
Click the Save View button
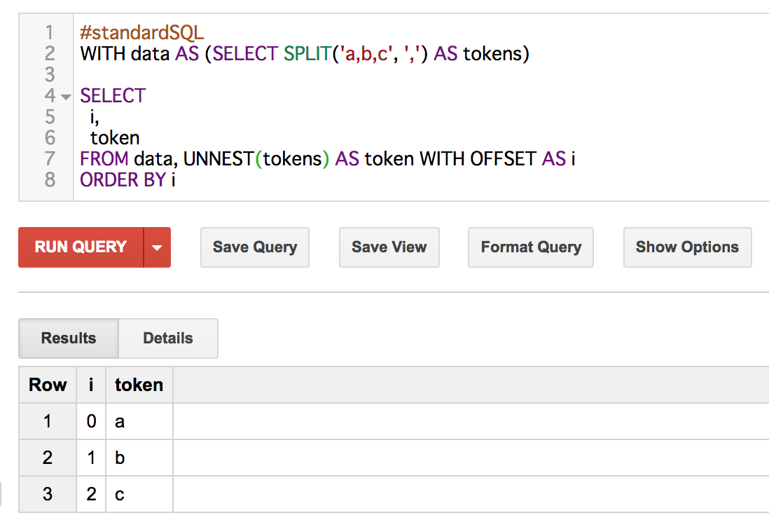coord(389,247)
